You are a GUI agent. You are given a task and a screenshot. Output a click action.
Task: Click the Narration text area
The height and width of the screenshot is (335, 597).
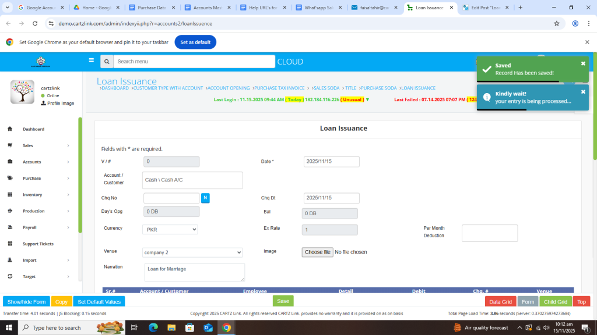(x=194, y=272)
